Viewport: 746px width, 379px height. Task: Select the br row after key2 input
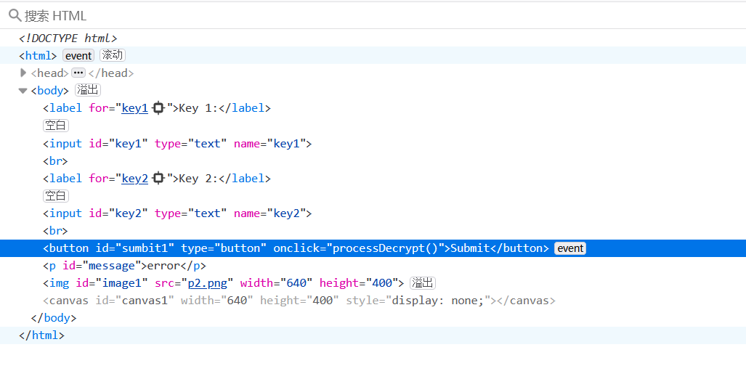[x=373, y=231]
